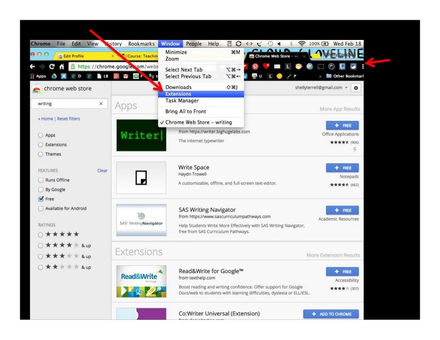Clear the writing search with X
440x340 pixels.
click(x=101, y=104)
